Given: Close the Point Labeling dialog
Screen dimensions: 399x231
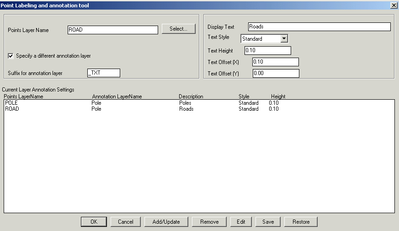Looking at the screenshot, I should 394,5.
